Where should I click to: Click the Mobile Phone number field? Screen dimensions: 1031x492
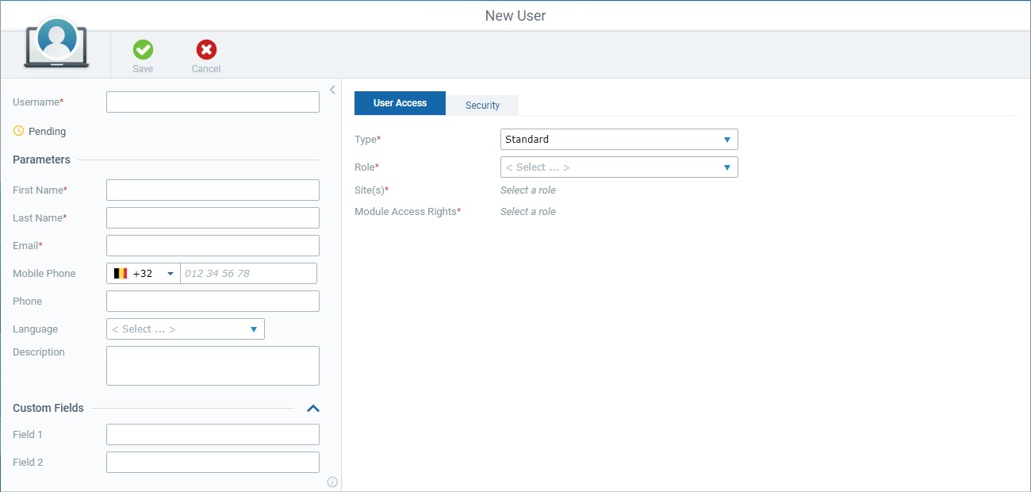click(248, 274)
